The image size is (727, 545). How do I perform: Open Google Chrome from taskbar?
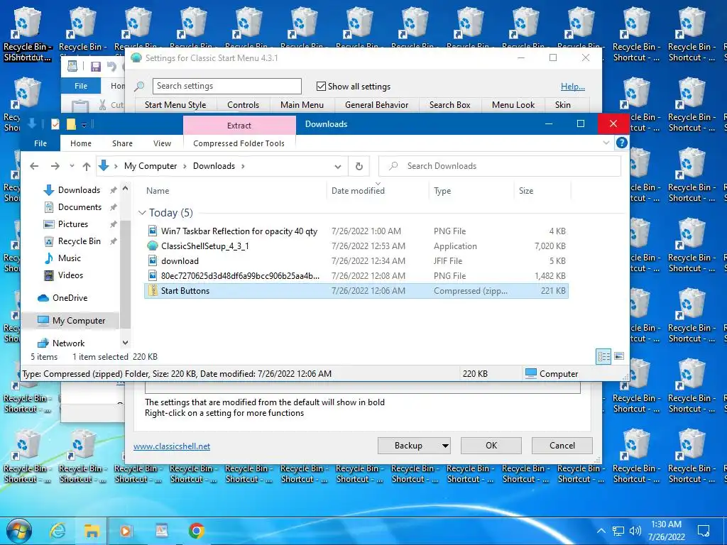pyautogui.click(x=196, y=531)
